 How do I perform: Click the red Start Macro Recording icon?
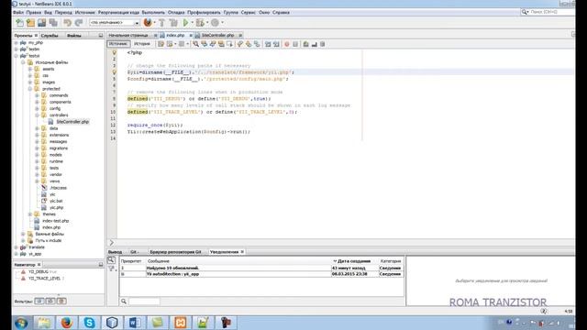pos(287,44)
